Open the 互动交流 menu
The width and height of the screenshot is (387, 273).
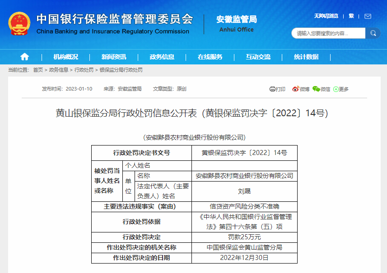pos(258,57)
